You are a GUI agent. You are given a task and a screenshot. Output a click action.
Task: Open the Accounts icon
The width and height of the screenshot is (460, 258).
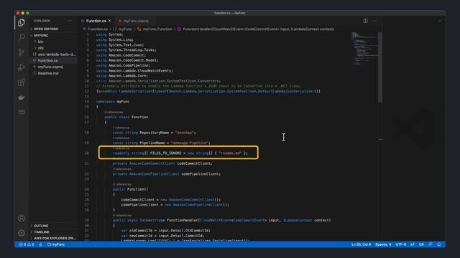[x=22, y=218]
